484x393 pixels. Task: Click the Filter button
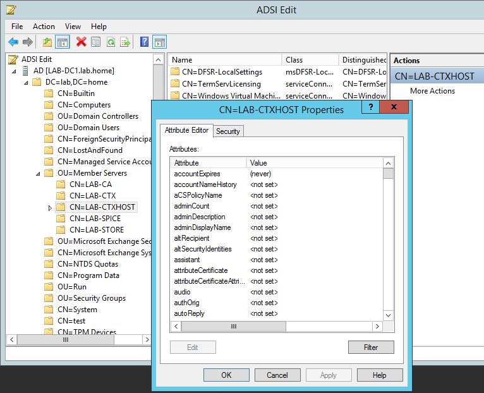(x=370, y=347)
